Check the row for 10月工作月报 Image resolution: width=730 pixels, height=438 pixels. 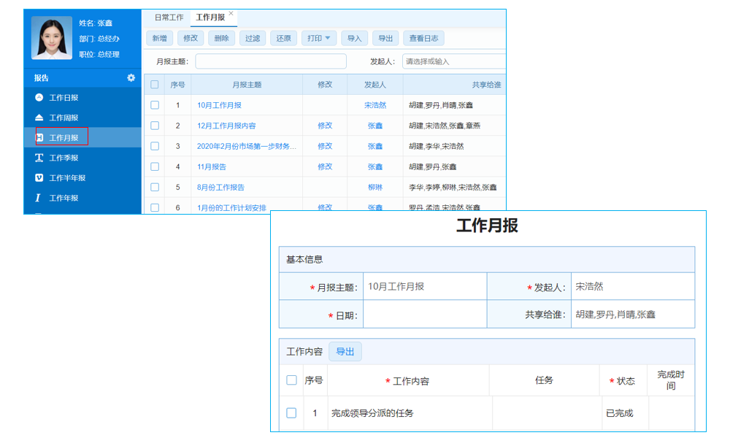pyautogui.click(x=155, y=104)
